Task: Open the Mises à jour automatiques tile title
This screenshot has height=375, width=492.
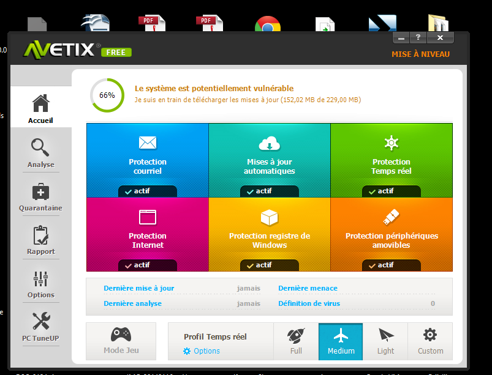Action: pyautogui.click(x=269, y=166)
